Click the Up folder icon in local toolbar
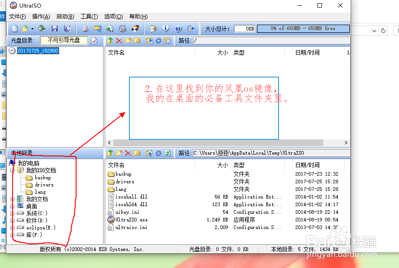This screenshot has height=268, width=399. point(110,153)
